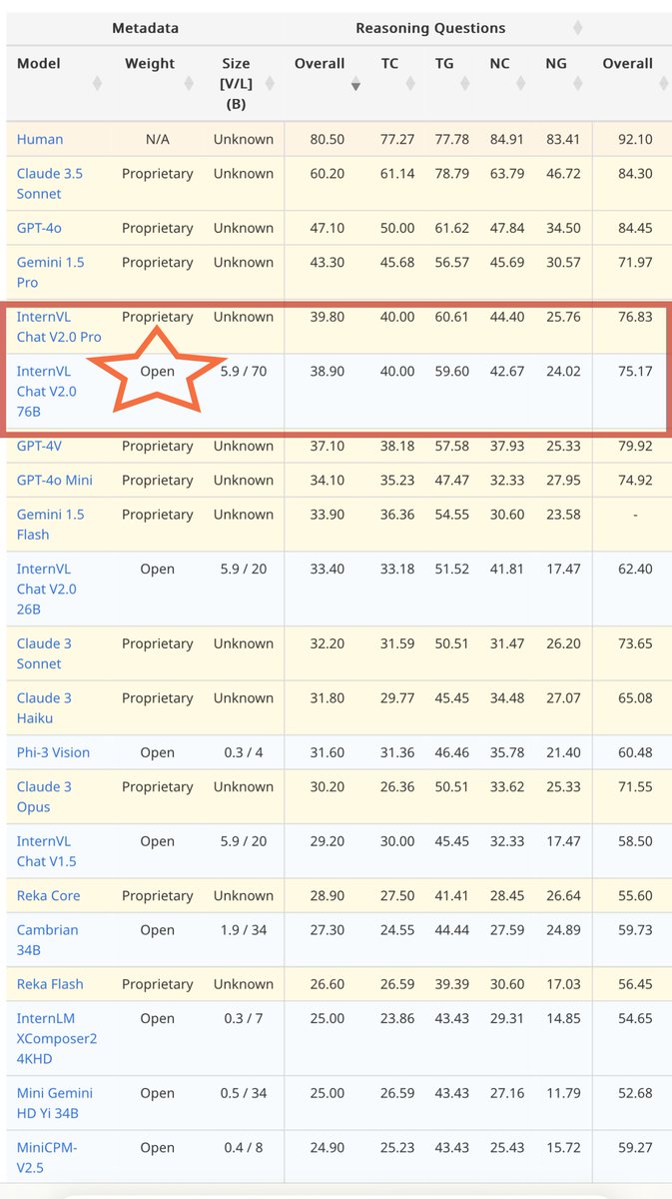Click the 0.5 / 34 size cell
This screenshot has height=1199, width=672.
click(244, 1093)
